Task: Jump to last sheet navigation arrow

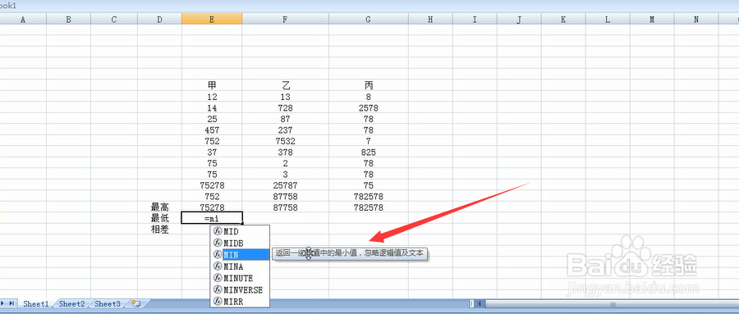Action: click(x=11, y=303)
